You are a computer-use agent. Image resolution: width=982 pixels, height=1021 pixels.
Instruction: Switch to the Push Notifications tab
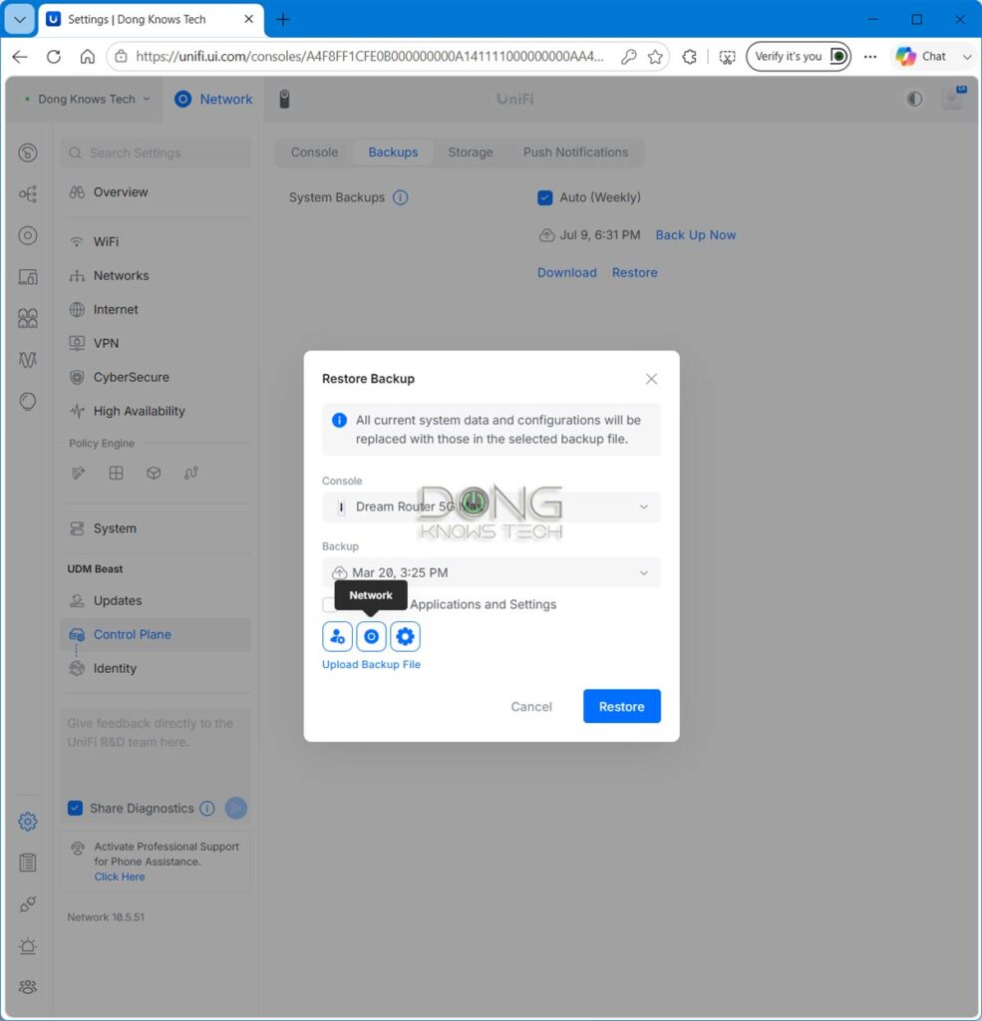click(575, 153)
